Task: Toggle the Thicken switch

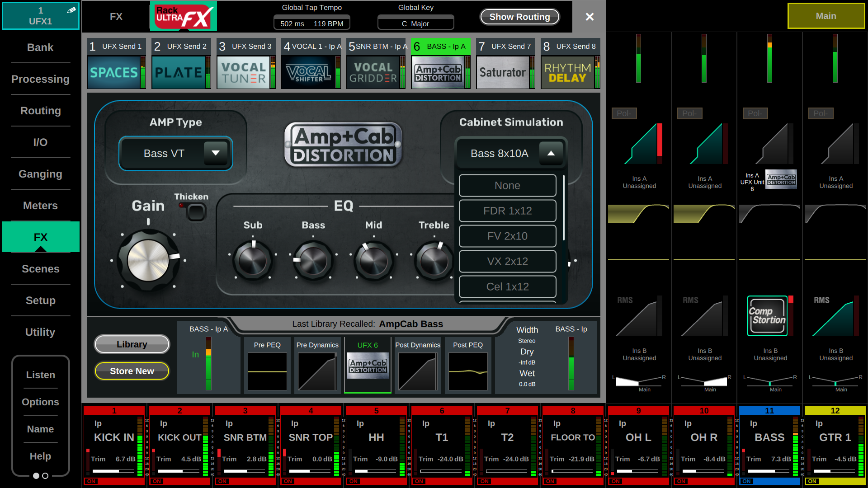Action: (196, 212)
